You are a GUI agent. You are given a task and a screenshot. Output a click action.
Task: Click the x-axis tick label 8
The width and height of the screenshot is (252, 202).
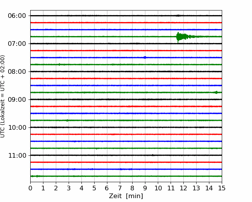pos(133,188)
